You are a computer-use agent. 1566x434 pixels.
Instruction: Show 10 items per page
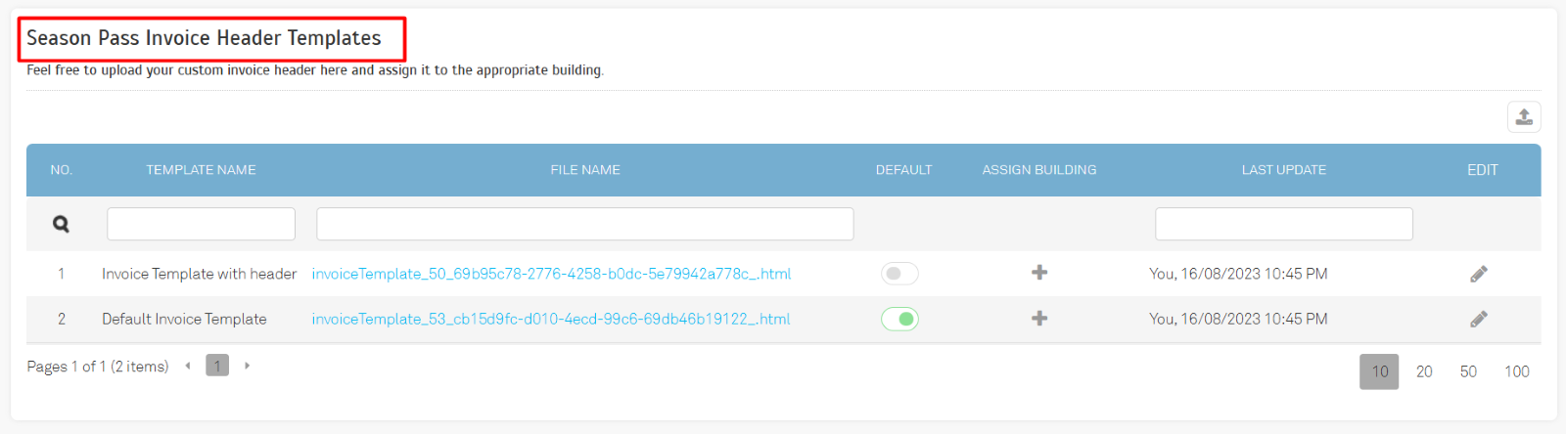tap(1378, 371)
